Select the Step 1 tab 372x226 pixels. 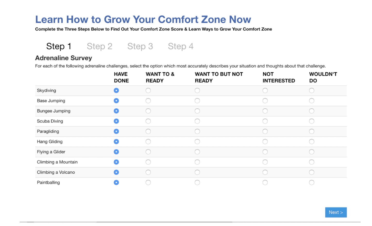click(59, 46)
